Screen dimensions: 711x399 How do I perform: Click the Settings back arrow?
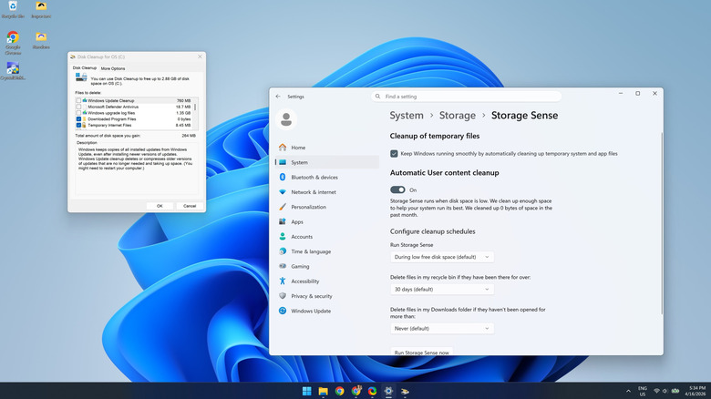click(x=278, y=96)
